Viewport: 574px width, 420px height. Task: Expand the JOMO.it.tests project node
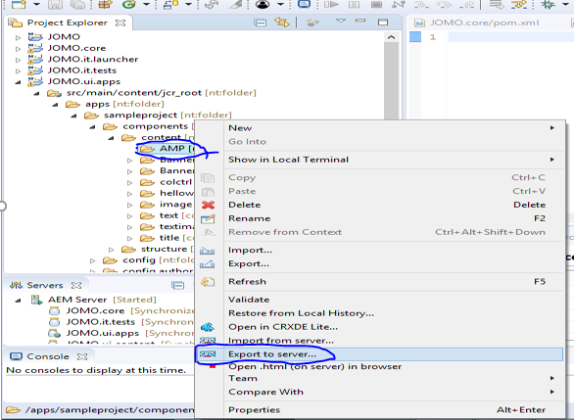click(x=18, y=70)
